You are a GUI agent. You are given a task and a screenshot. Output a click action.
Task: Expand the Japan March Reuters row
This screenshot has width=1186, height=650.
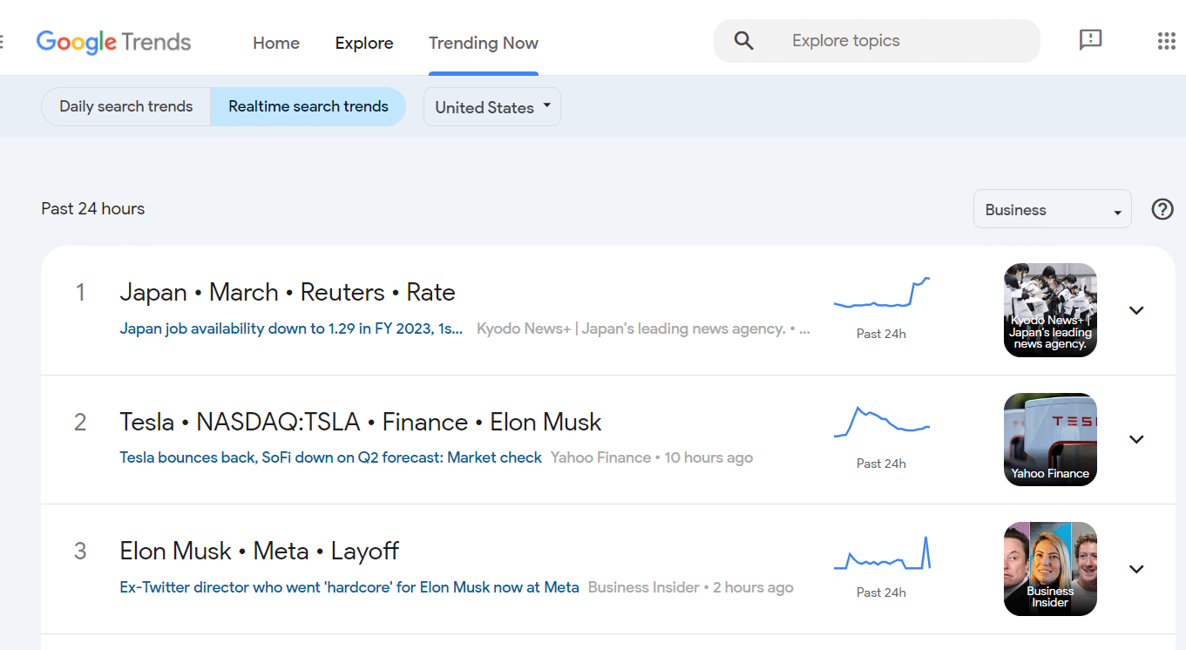coord(1136,310)
